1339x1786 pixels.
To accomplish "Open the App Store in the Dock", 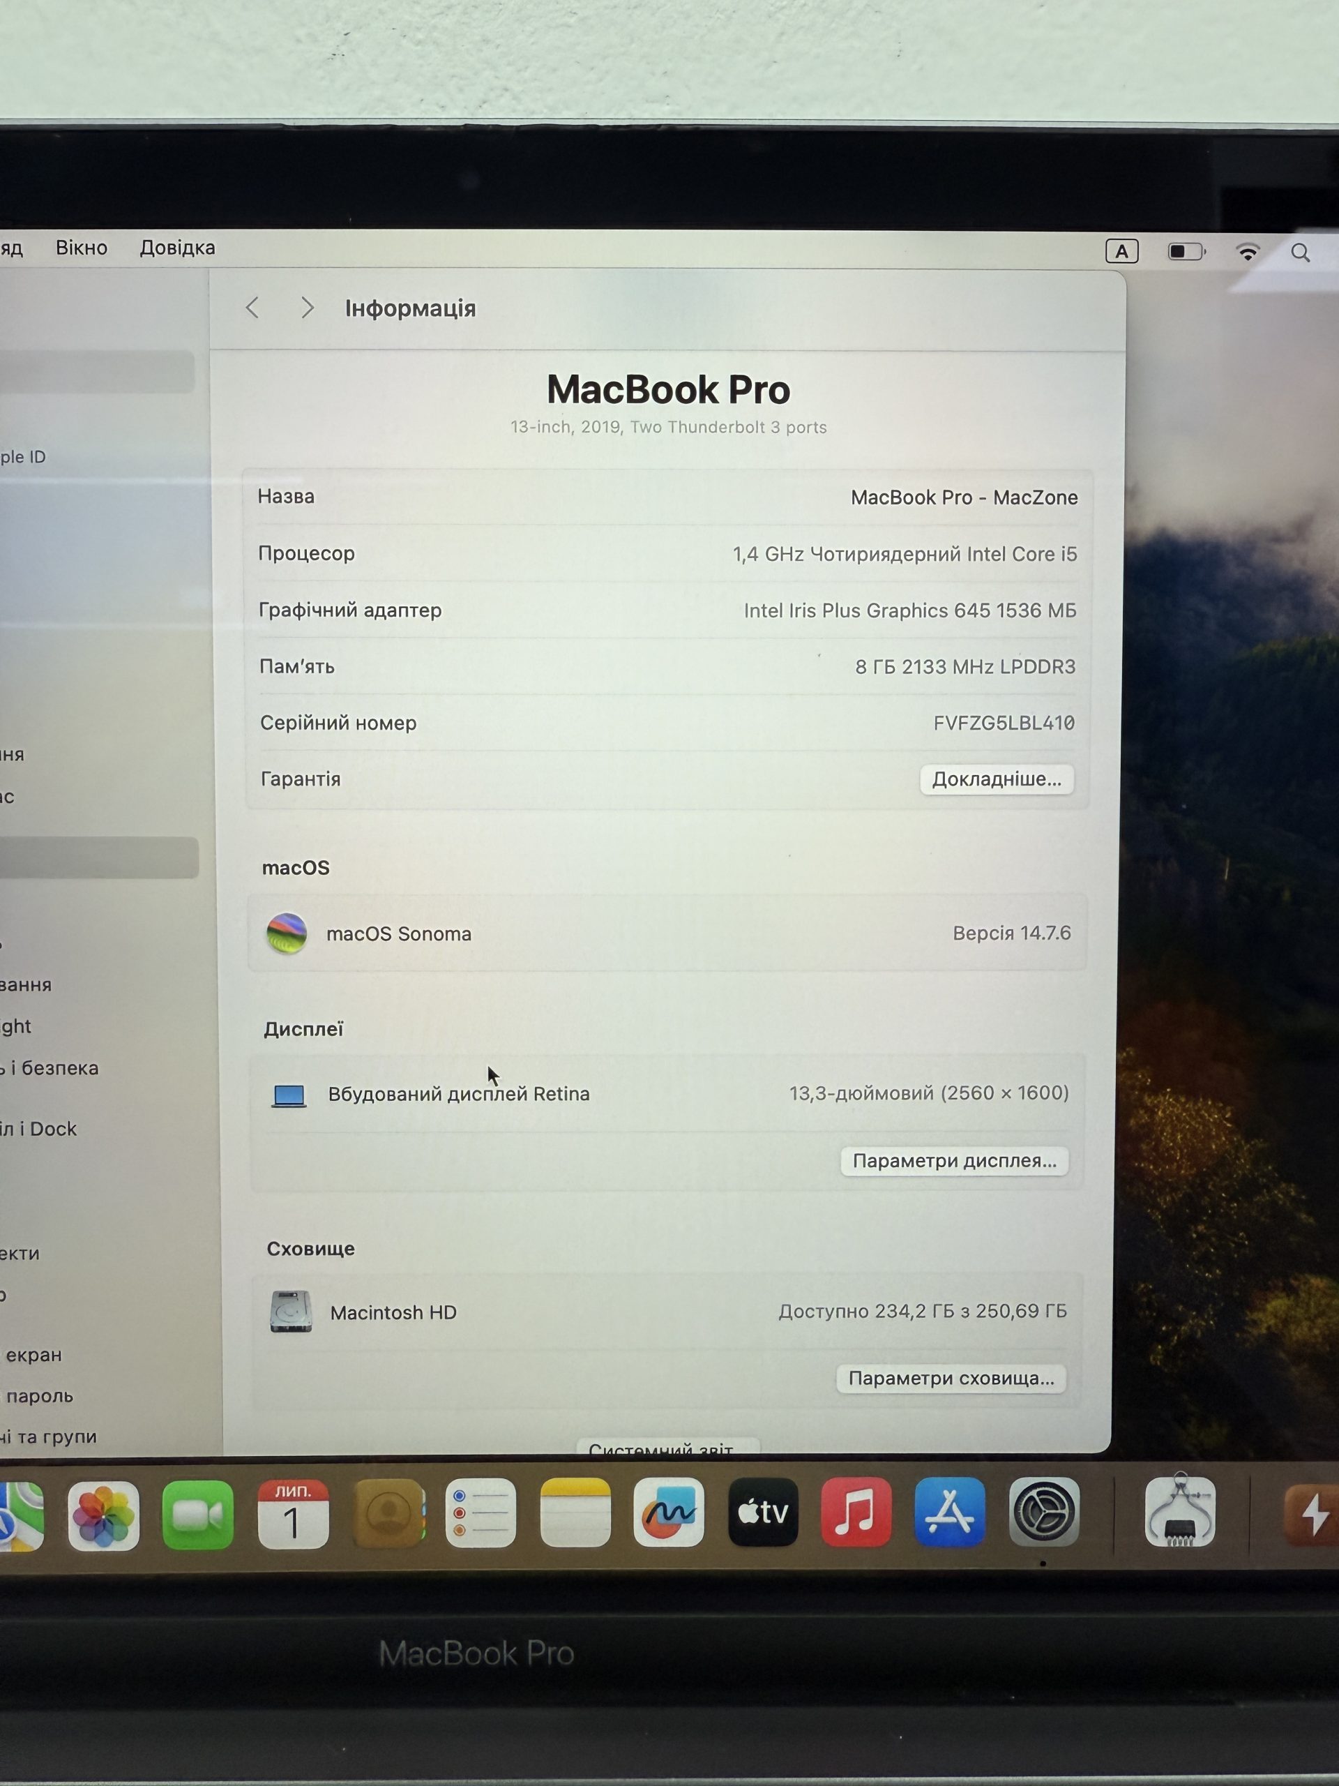I will (x=950, y=1512).
